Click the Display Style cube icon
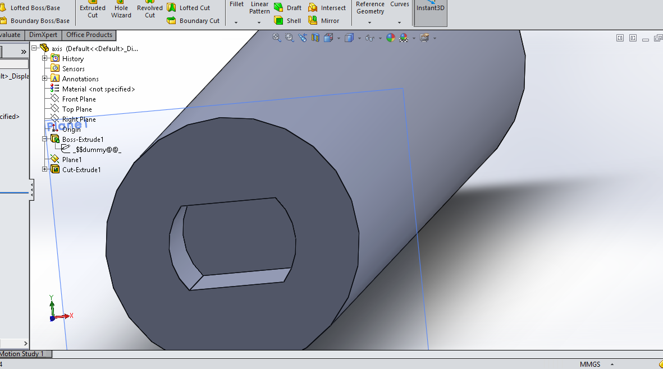Viewport: 663px width, 369px height. click(x=349, y=38)
